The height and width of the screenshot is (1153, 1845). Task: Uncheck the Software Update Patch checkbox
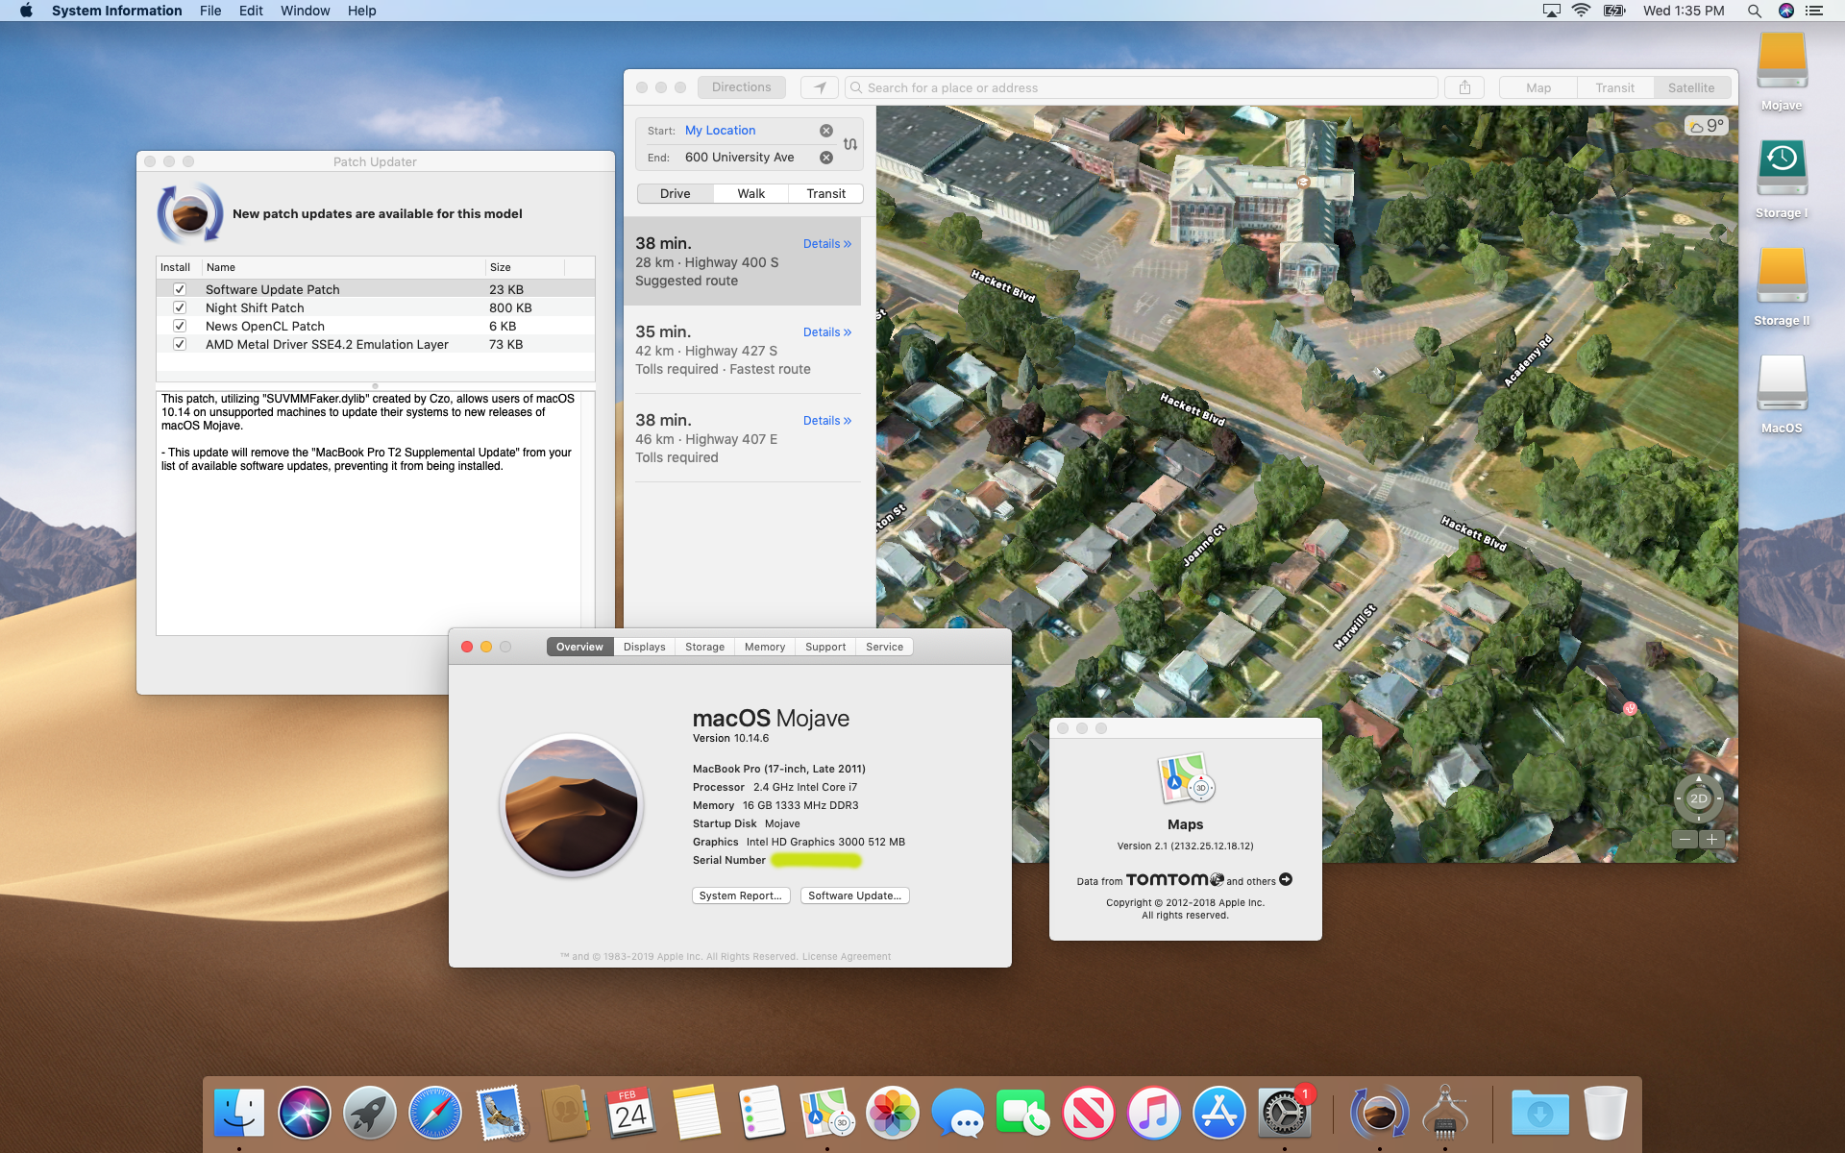[180, 289]
